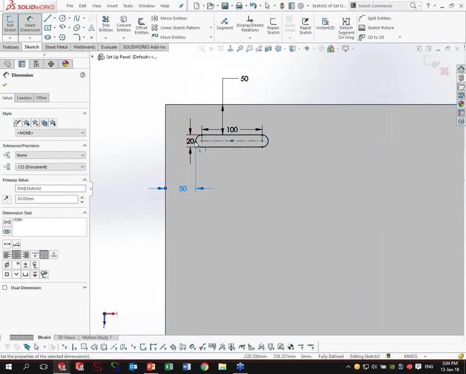Open the Style <NONE> dropdown
Viewport: 466px width, 374px height.
pos(50,132)
